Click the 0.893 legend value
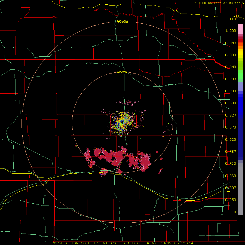Image resolution: width=245 pixels, height=245 pixels. coord(231,55)
